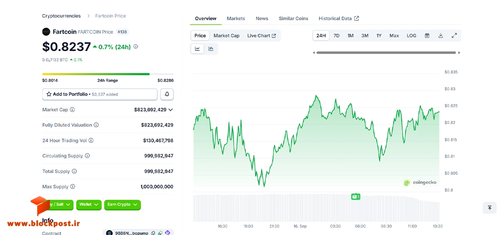
Task: Open the Wallet dropdown
Action: (89, 204)
